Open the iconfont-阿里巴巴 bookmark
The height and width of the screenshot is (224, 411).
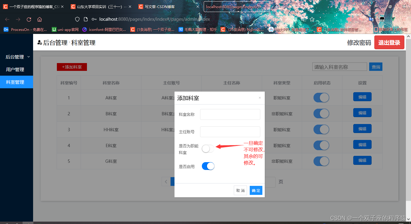pos(104,29)
